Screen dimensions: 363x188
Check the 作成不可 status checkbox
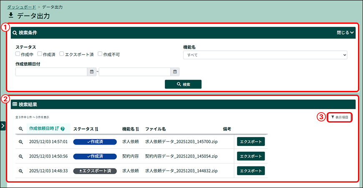(100, 54)
